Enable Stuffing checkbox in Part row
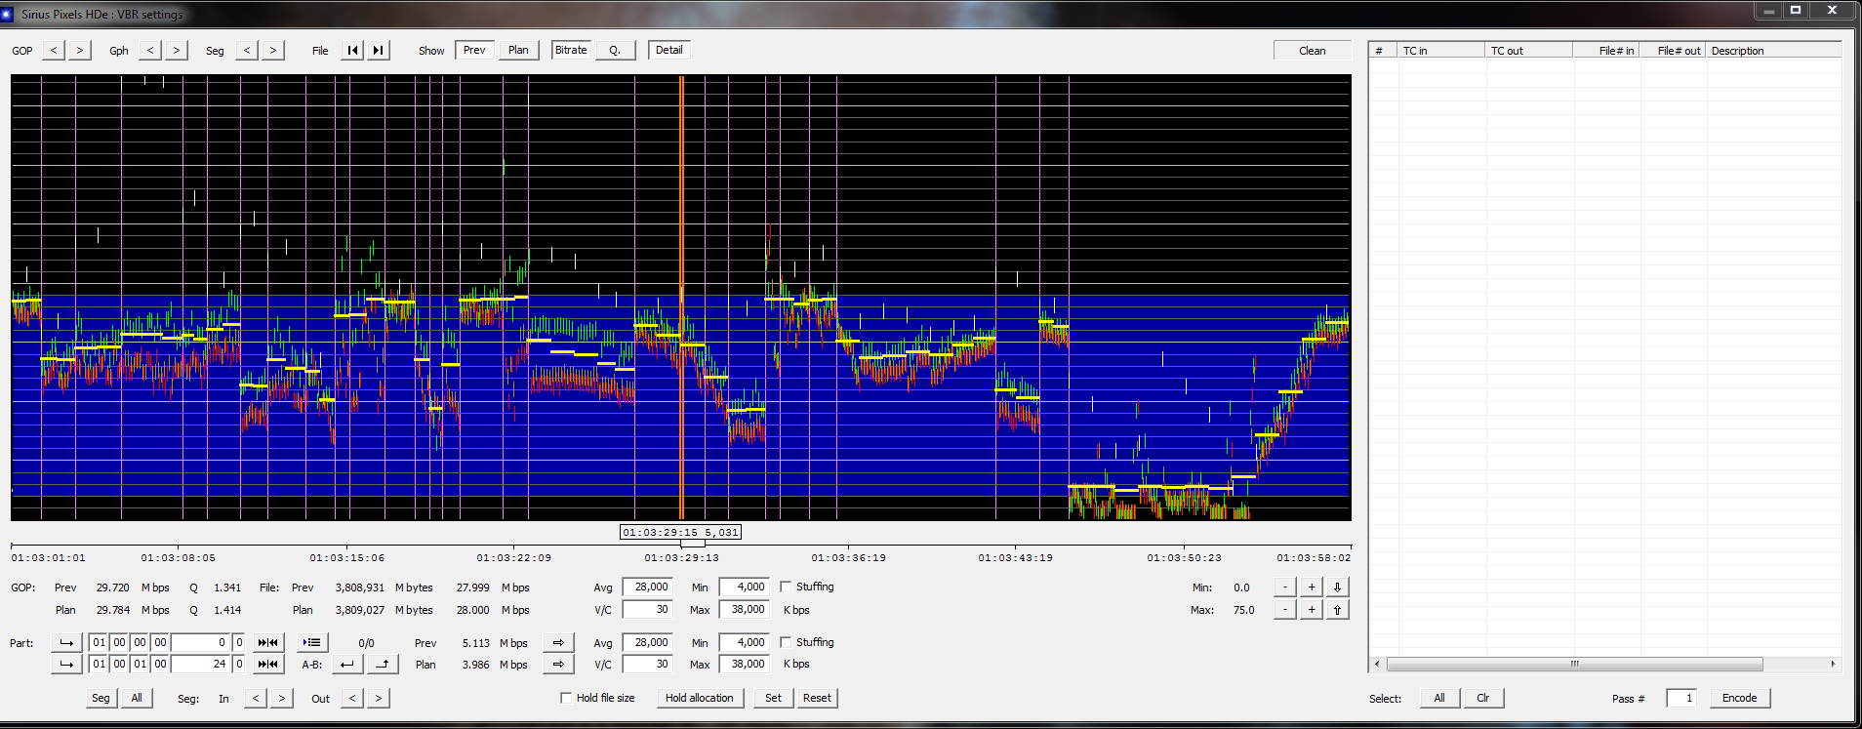Viewport: 1862px width, 729px height. point(786,643)
